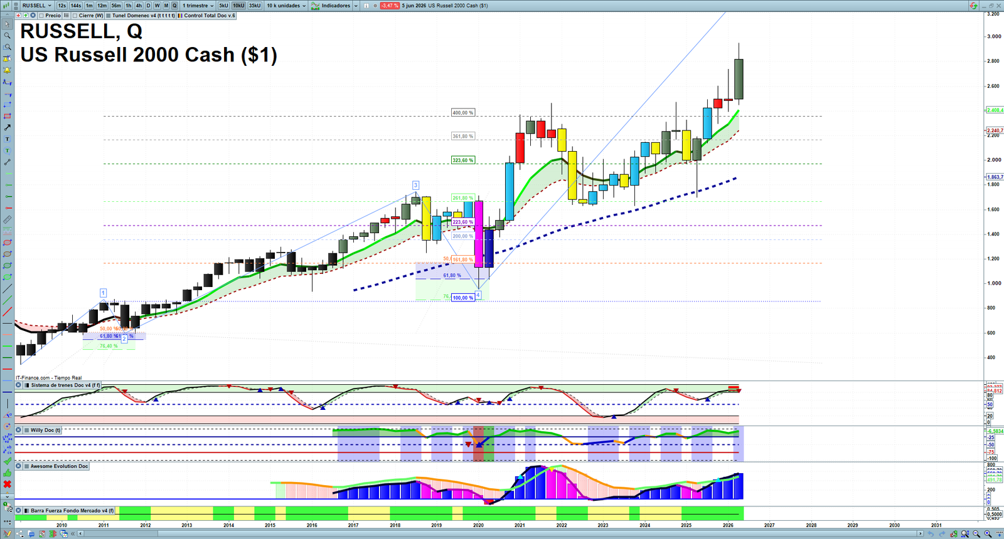Expand the Indicadores dropdown arrow
This screenshot has height=539, width=1004.
356,6
